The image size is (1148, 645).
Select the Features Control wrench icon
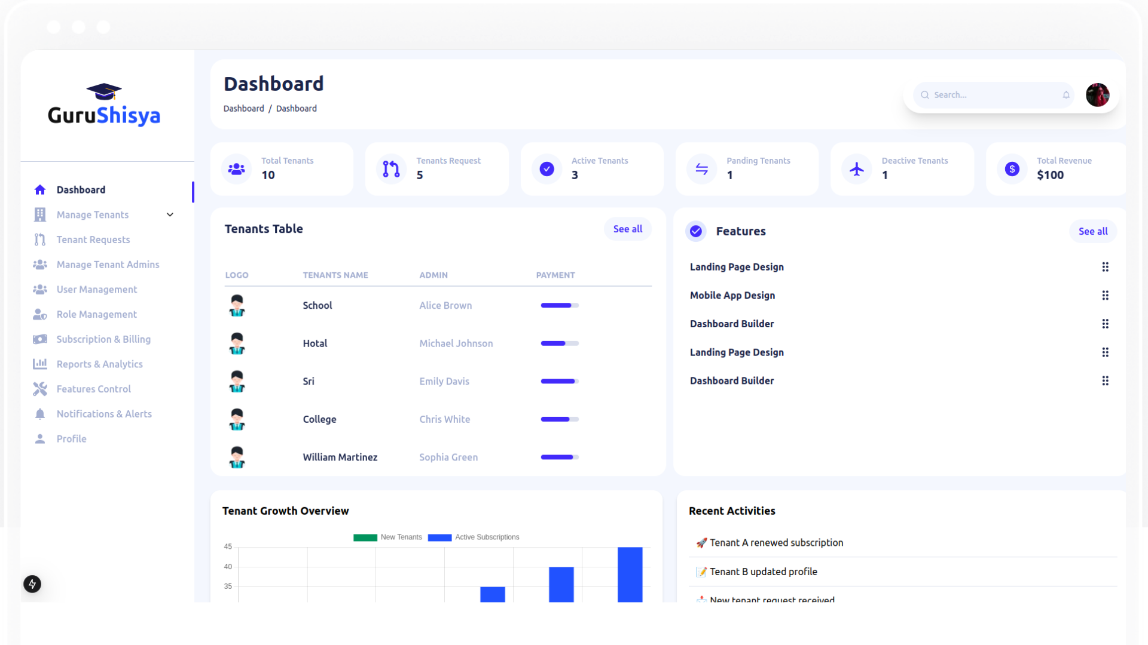[39, 389]
